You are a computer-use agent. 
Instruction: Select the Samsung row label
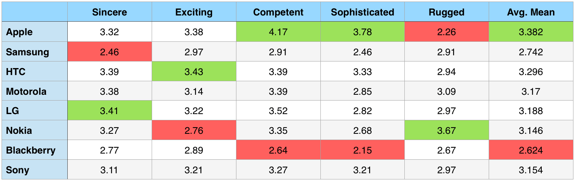[27, 52]
